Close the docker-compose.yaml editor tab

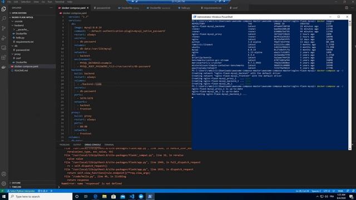pyautogui.click(x=88, y=8)
